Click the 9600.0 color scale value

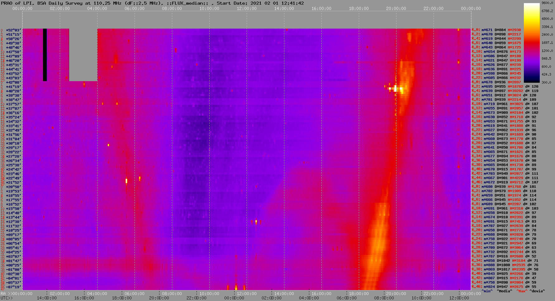547,3
